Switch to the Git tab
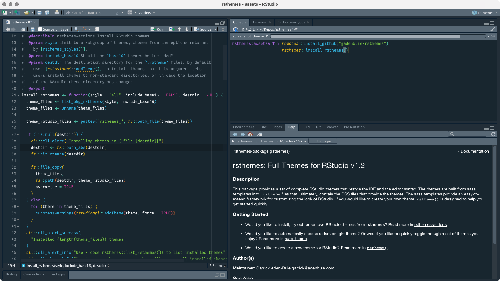This screenshot has width=500, height=281. pos(318,127)
